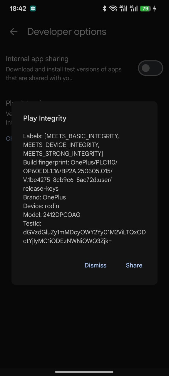Tap the settings gear notification icon
Image resolution: width=169 pixels, height=376 pixels.
click(33, 9)
